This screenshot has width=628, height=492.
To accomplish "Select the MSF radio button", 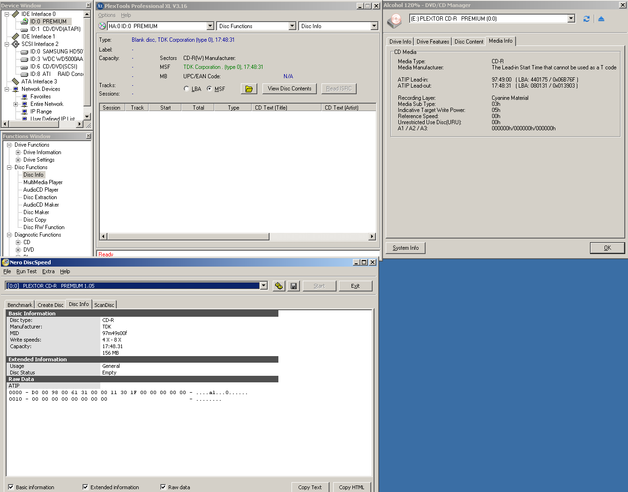I will (x=209, y=89).
